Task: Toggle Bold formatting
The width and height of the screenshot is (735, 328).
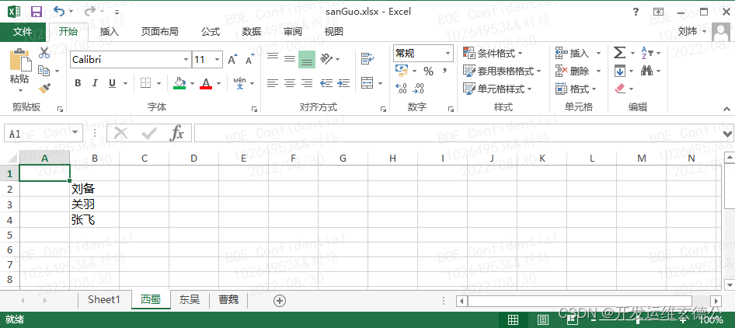Action: [78, 83]
